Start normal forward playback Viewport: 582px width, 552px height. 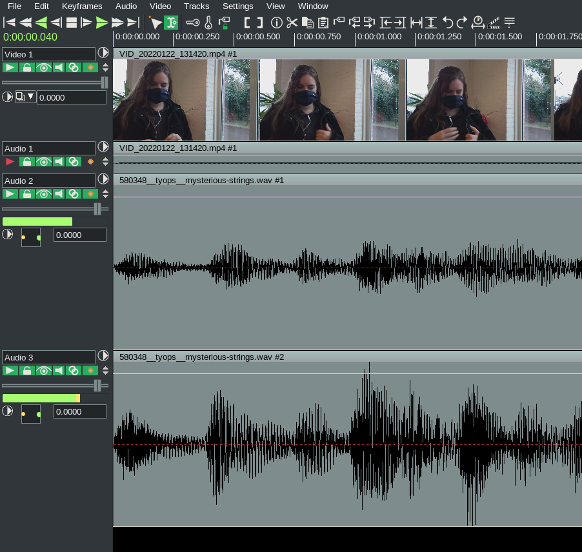point(102,23)
